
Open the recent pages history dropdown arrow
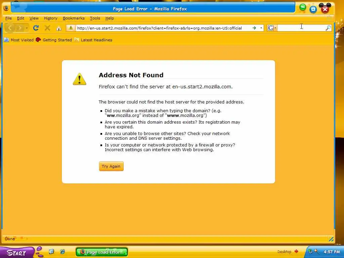coord(27,28)
